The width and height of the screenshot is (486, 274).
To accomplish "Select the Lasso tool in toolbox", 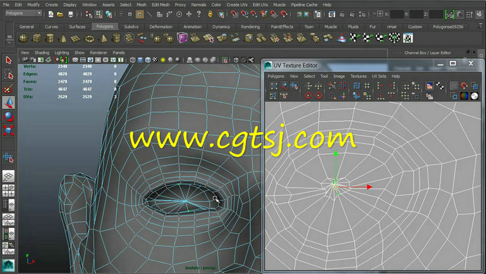I will (x=8, y=75).
